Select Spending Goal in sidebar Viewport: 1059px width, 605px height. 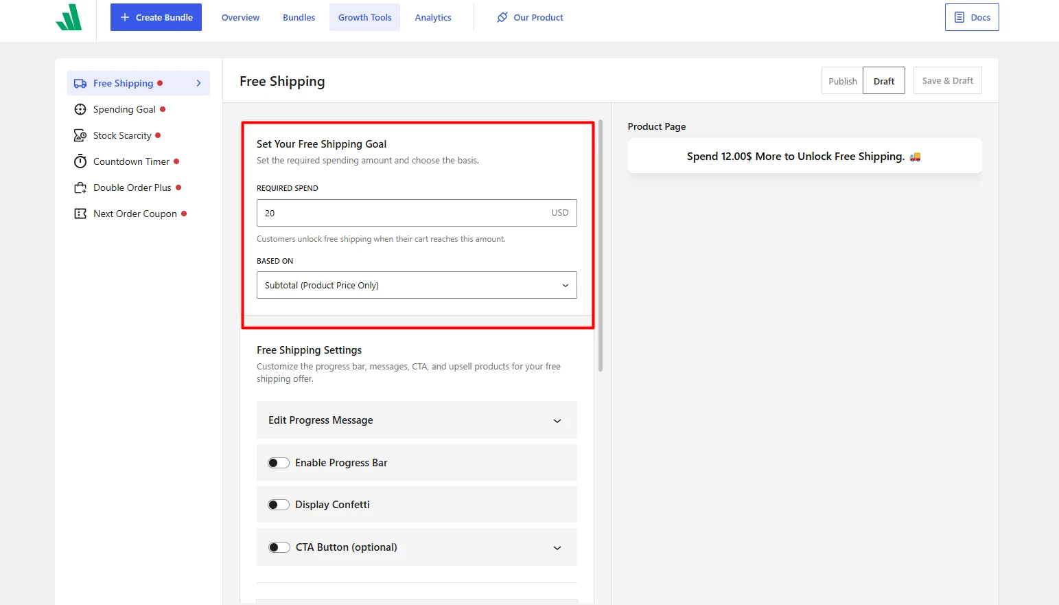pos(139,109)
